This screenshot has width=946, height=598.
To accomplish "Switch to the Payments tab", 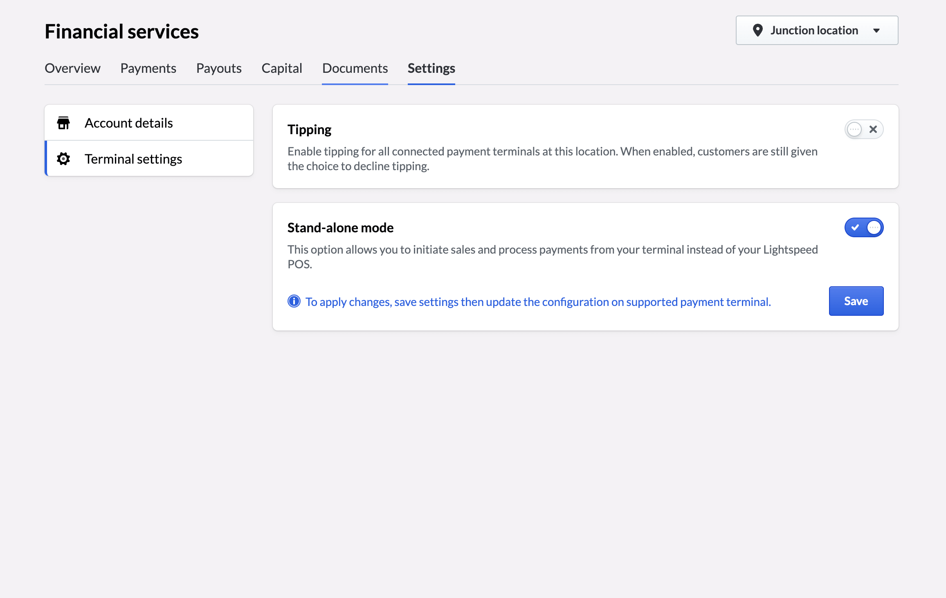I will [x=148, y=68].
